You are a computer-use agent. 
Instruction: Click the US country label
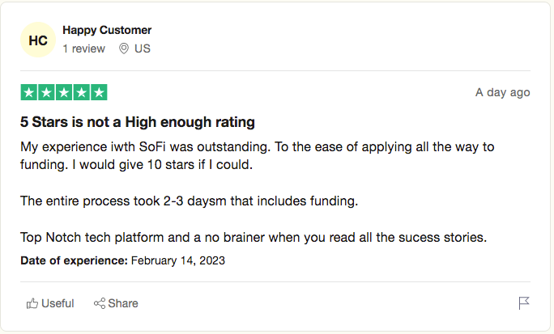click(x=143, y=49)
